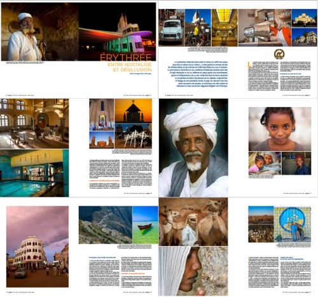Open the yellow skylight interior photo
Image resolution: width=318 pixels, height=297 pixels.
click(x=225, y=27)
